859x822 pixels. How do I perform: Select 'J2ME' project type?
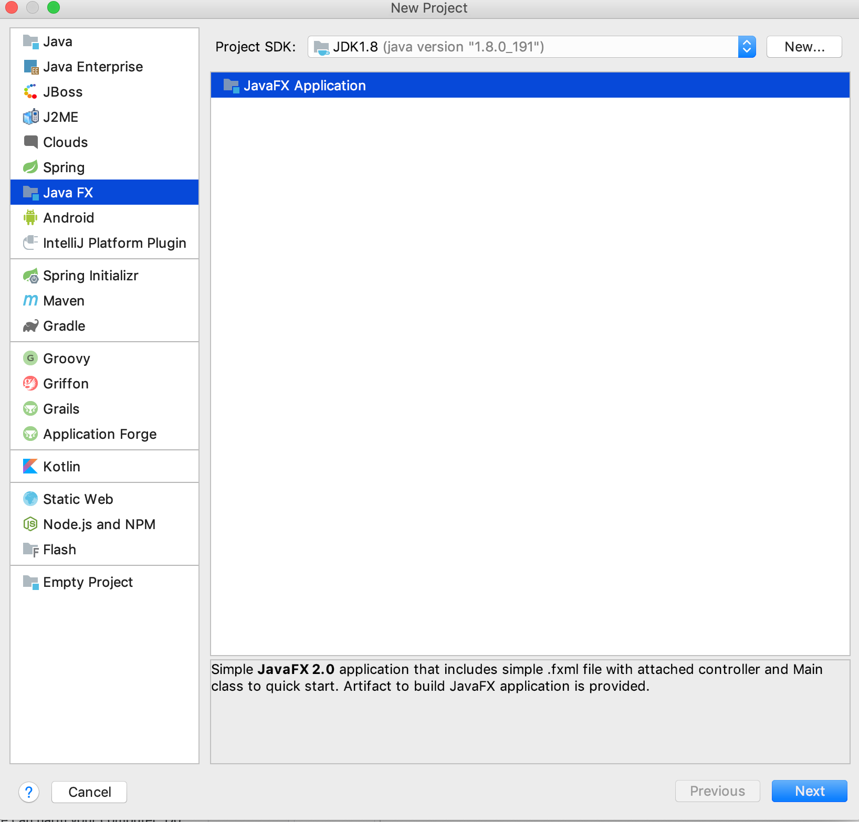pos(104,117)
